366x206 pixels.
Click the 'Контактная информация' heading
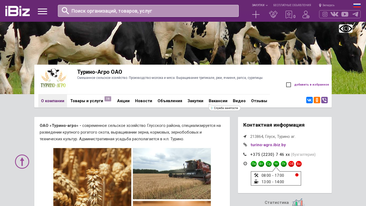(x=274, y=125)
